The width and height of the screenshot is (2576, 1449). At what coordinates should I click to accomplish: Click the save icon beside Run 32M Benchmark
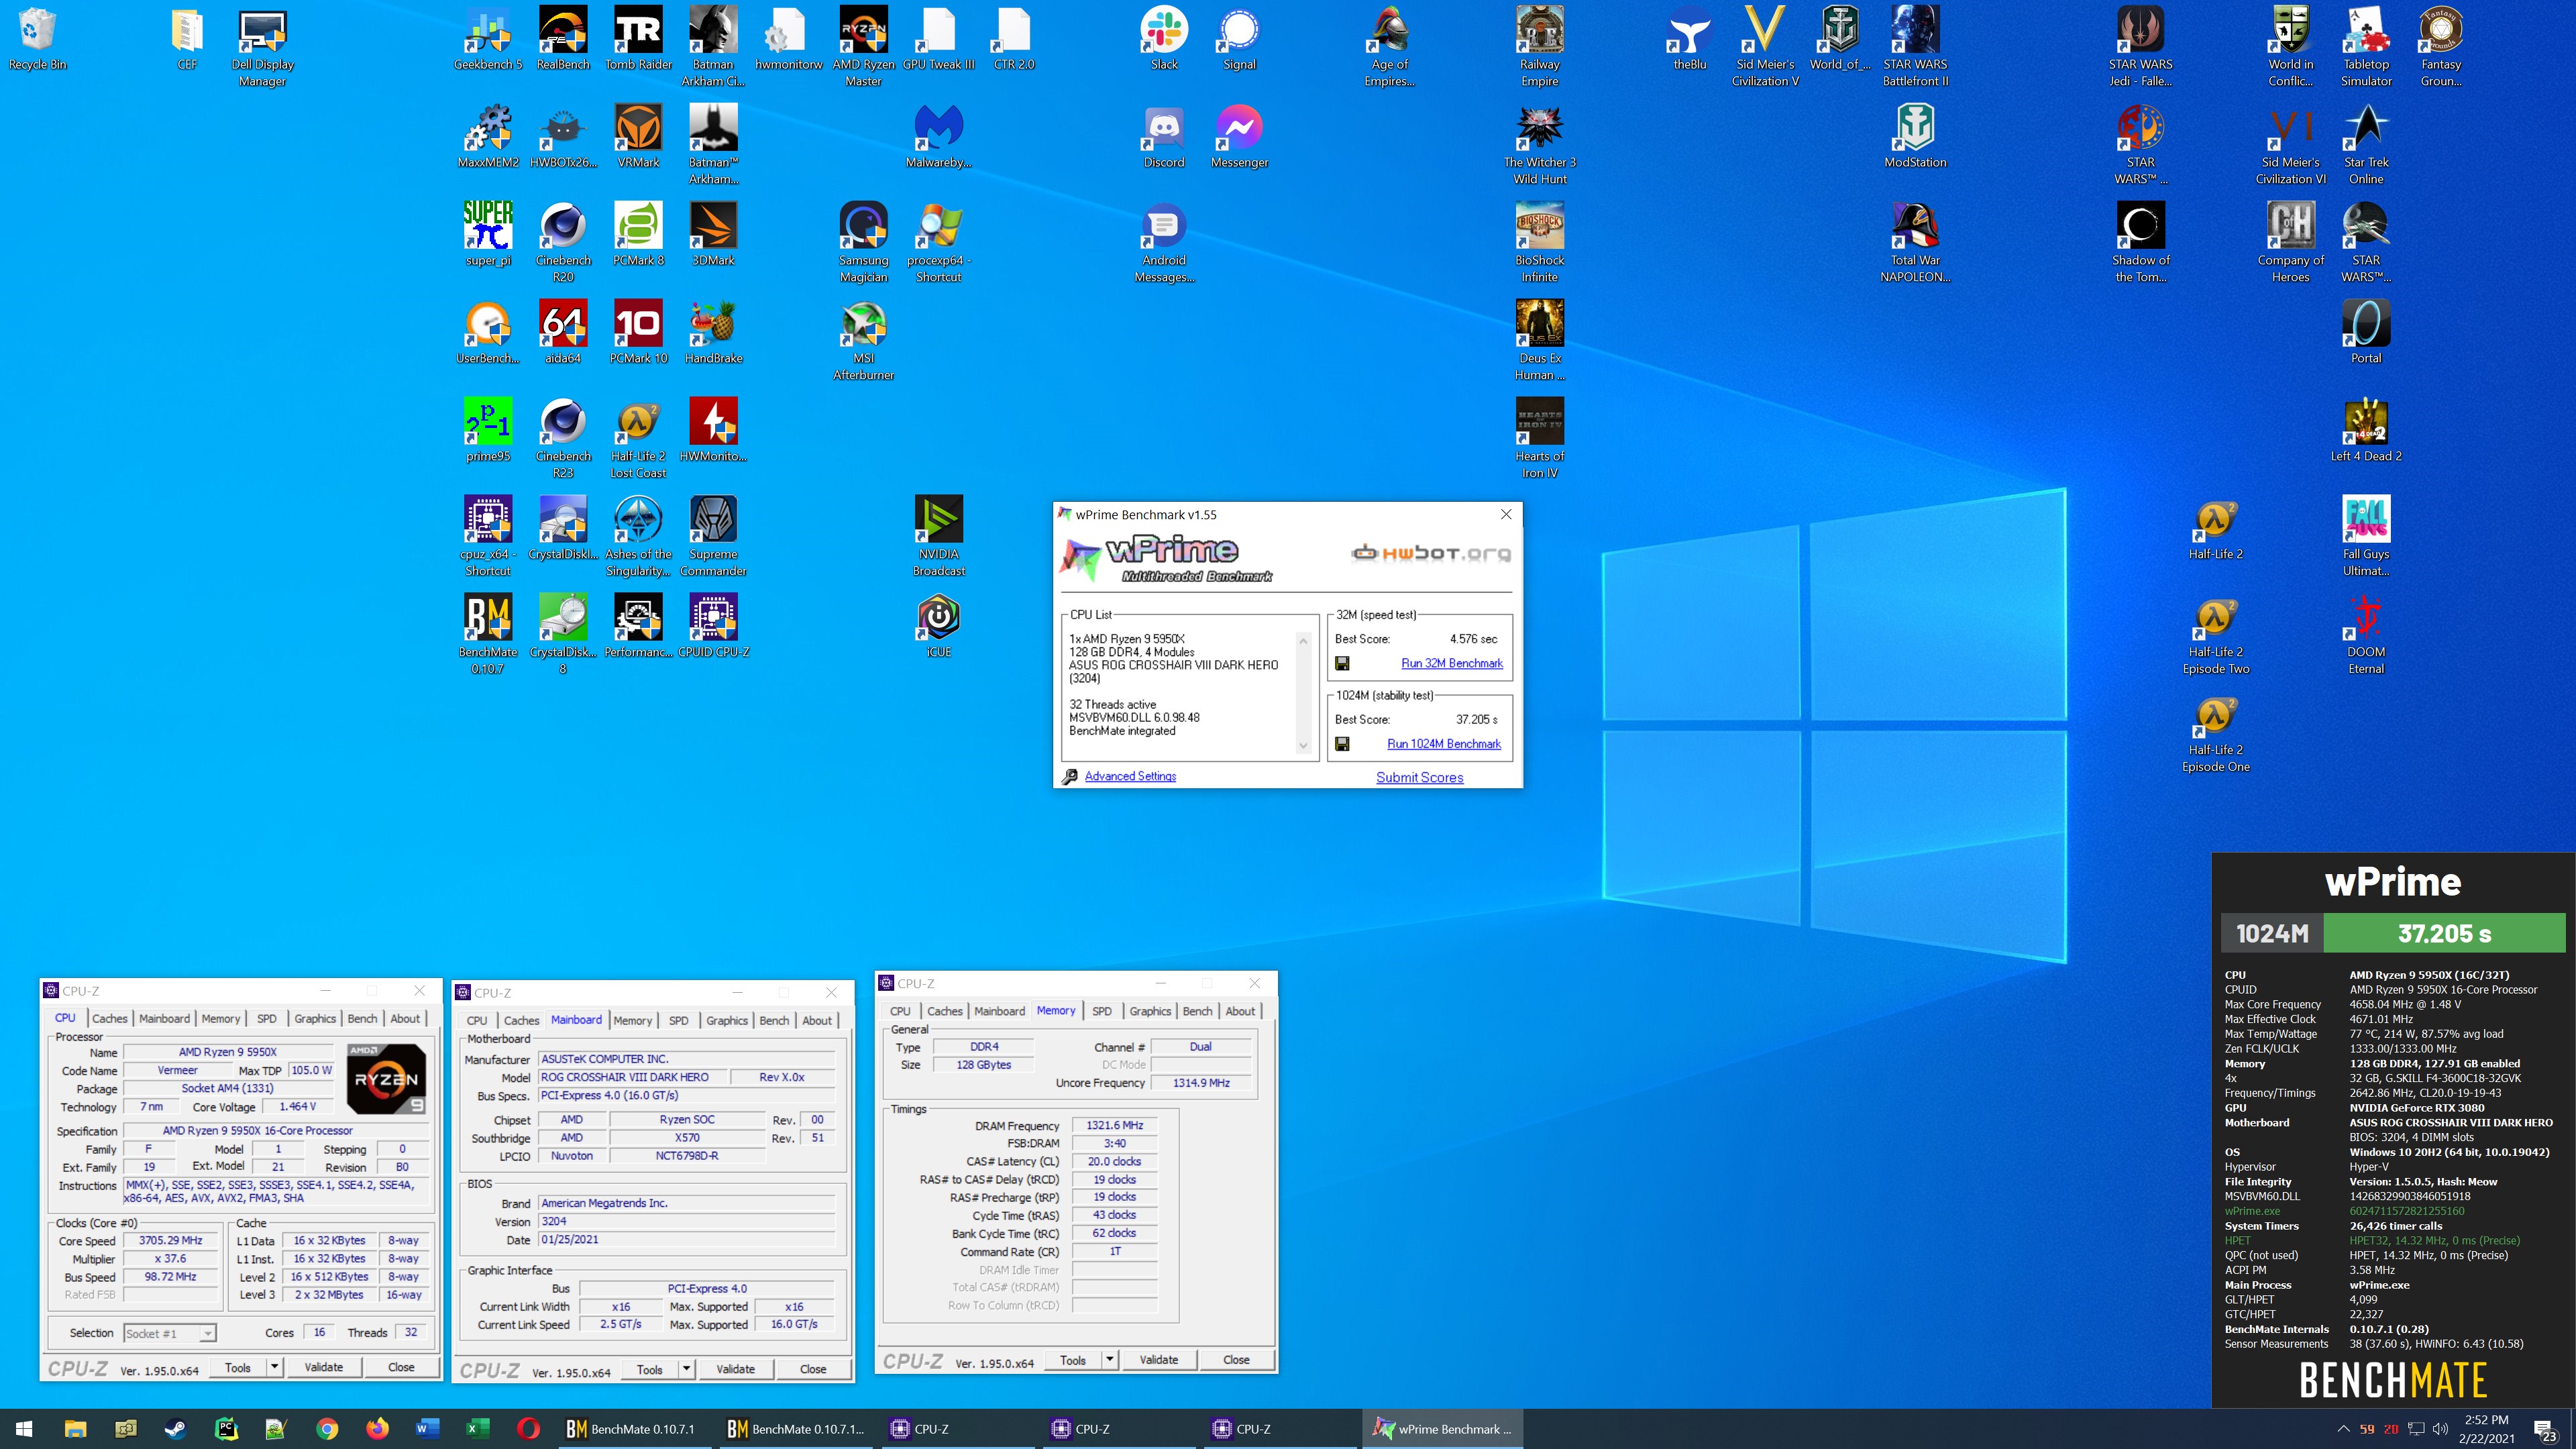click(x=1342, y=663)
